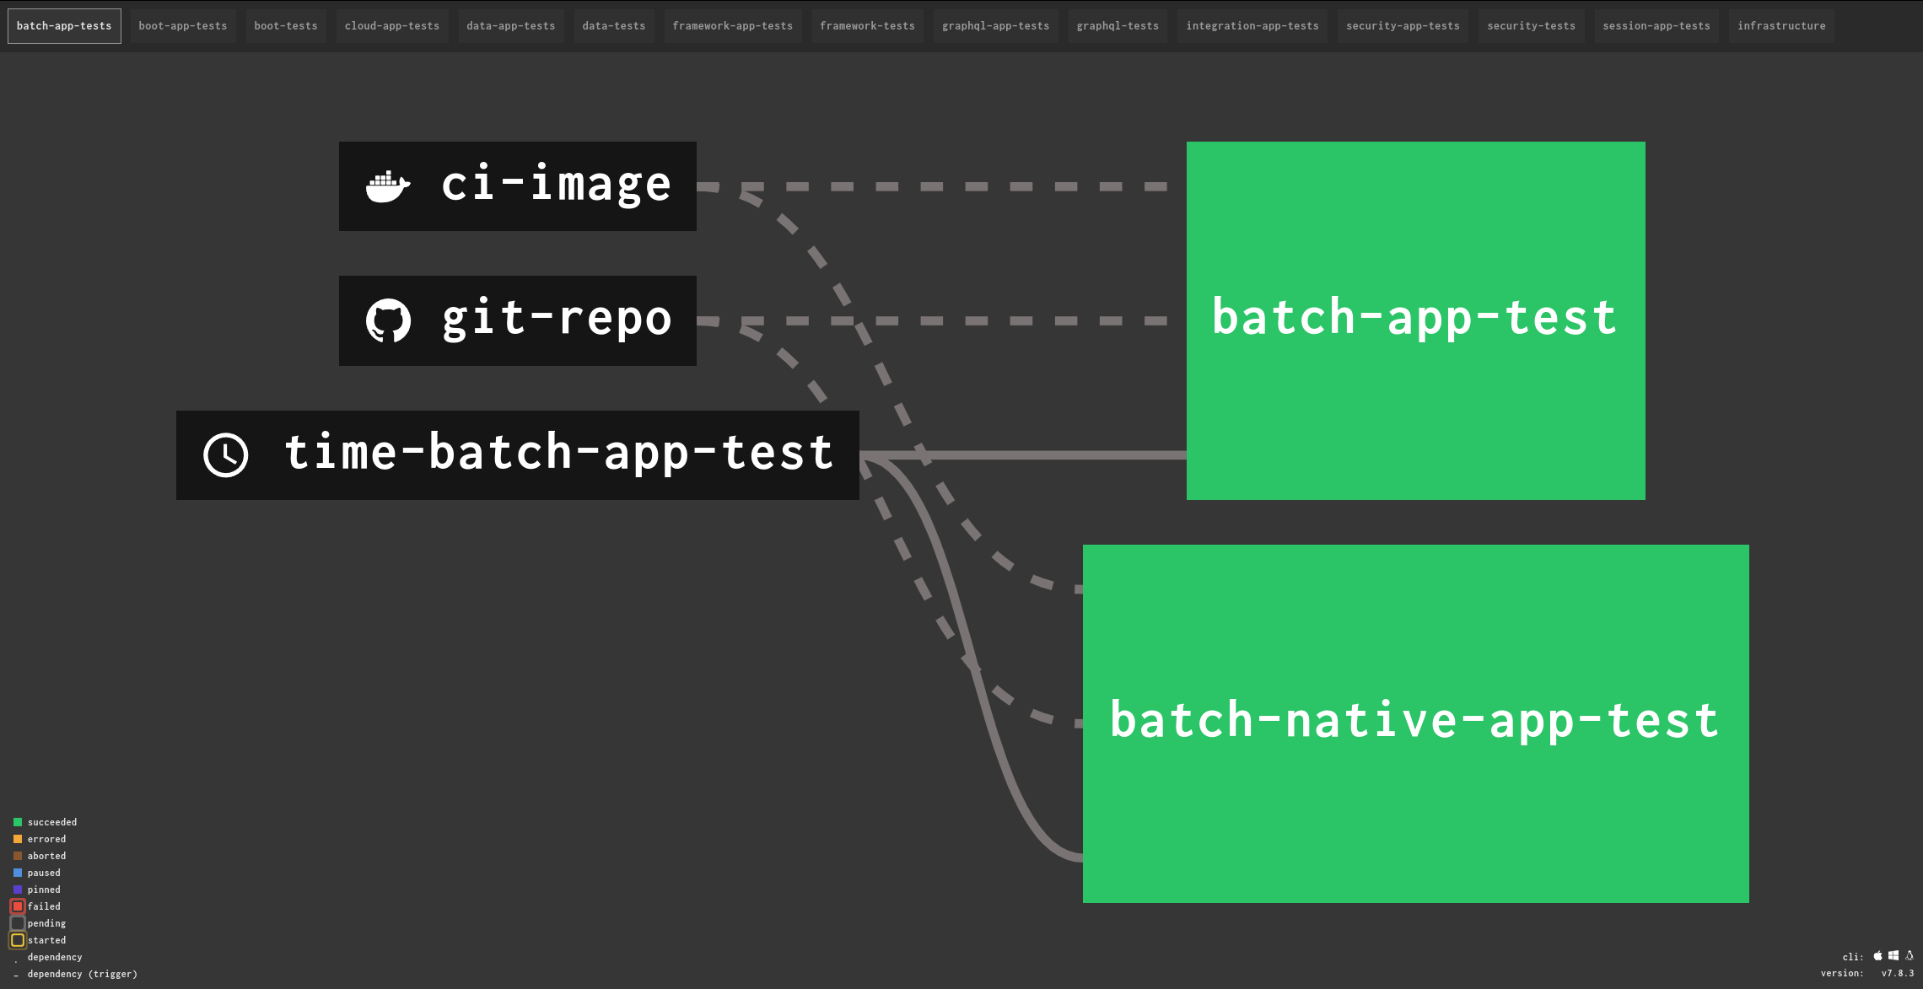Viewport: 1923px width, 989px height.
Task: Click the red failed status legend icon
Action: tap(18, 906)
